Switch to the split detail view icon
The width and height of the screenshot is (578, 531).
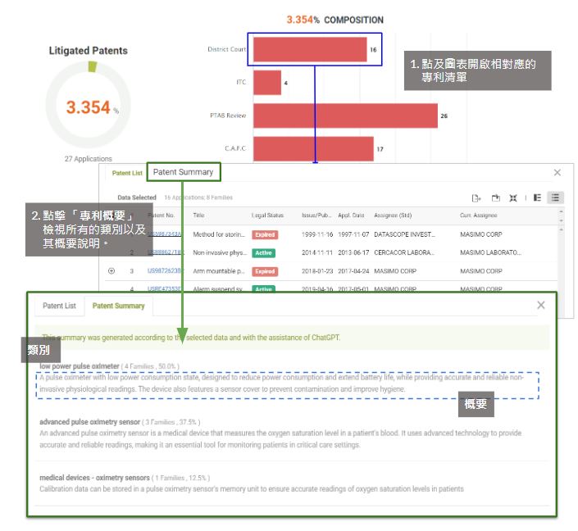538,197
